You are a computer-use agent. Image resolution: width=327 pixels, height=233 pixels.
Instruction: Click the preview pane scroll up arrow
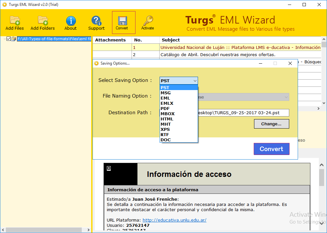tap(321, 165)
